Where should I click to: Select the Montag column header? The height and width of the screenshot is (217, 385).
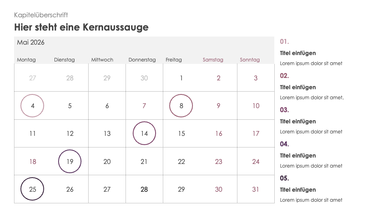click(x=26, y=60)
